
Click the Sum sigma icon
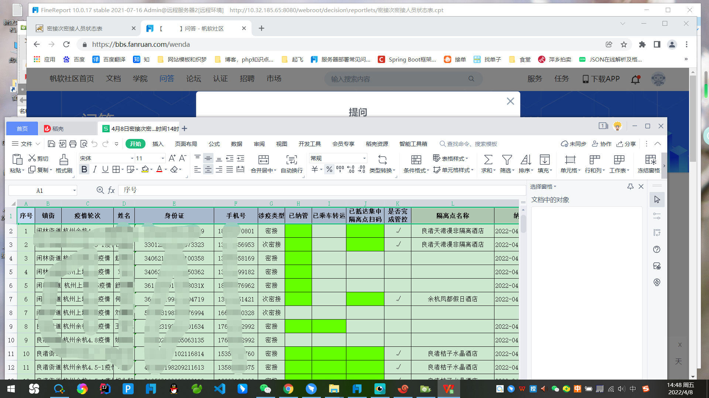tap(488, 160)
